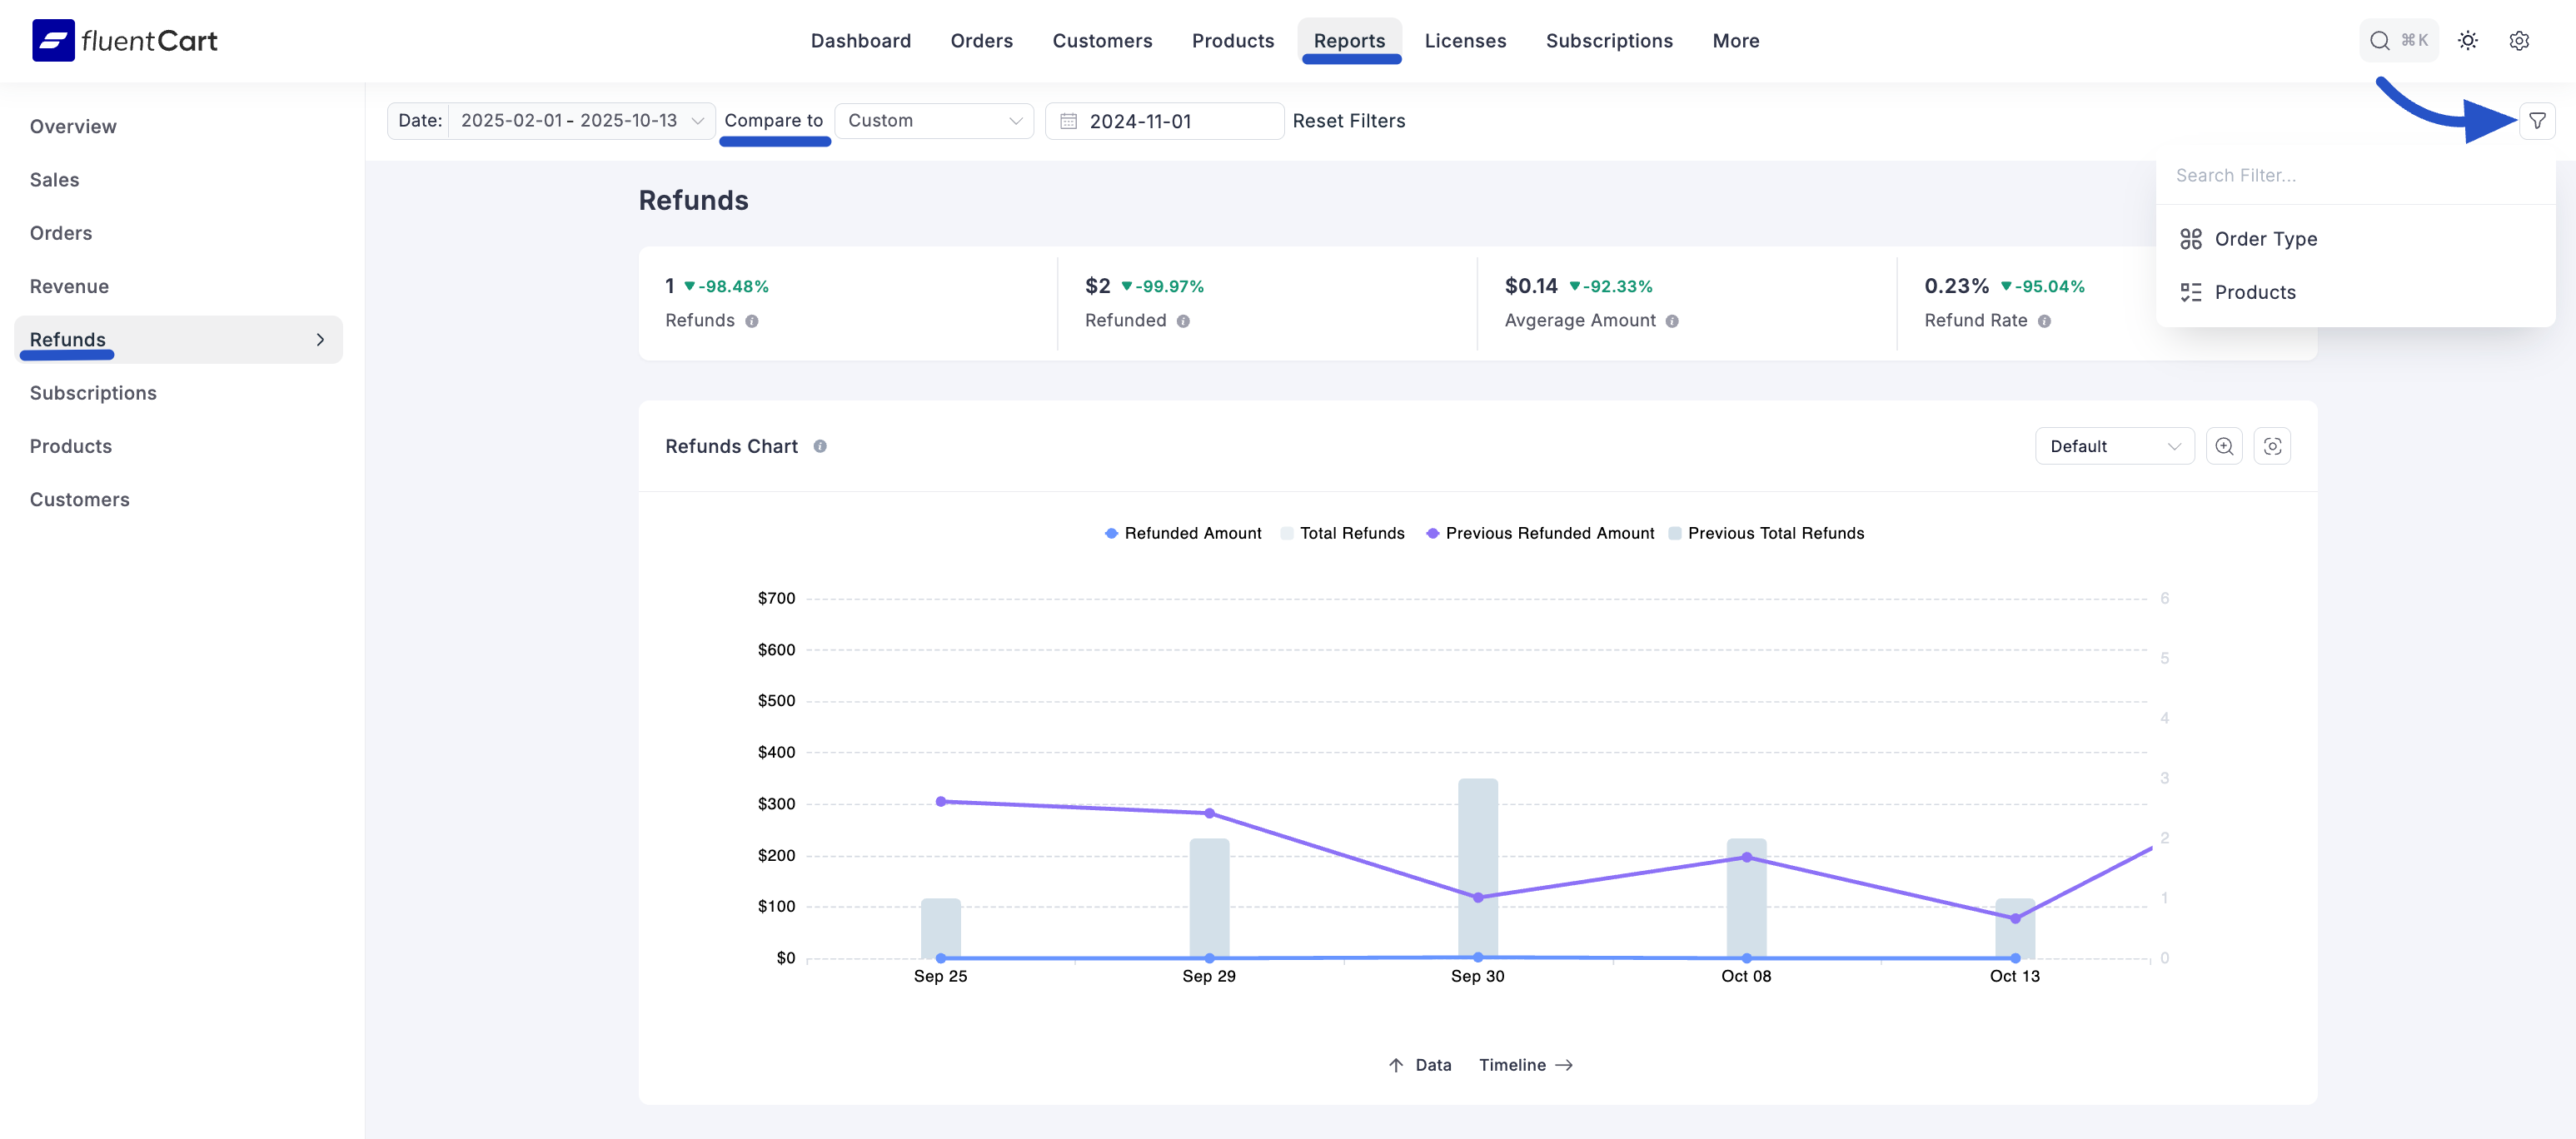Select Subscriptions in the sidebar
Image resolution: width=2576 pixels, height=1139 pixels.
(93, 392)
